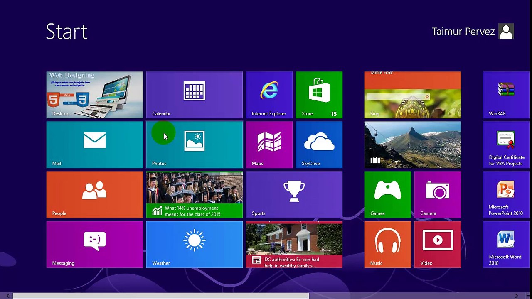
Task: Launch Microsoft PowerPoint 2010
Action: [x=506, y=195]
